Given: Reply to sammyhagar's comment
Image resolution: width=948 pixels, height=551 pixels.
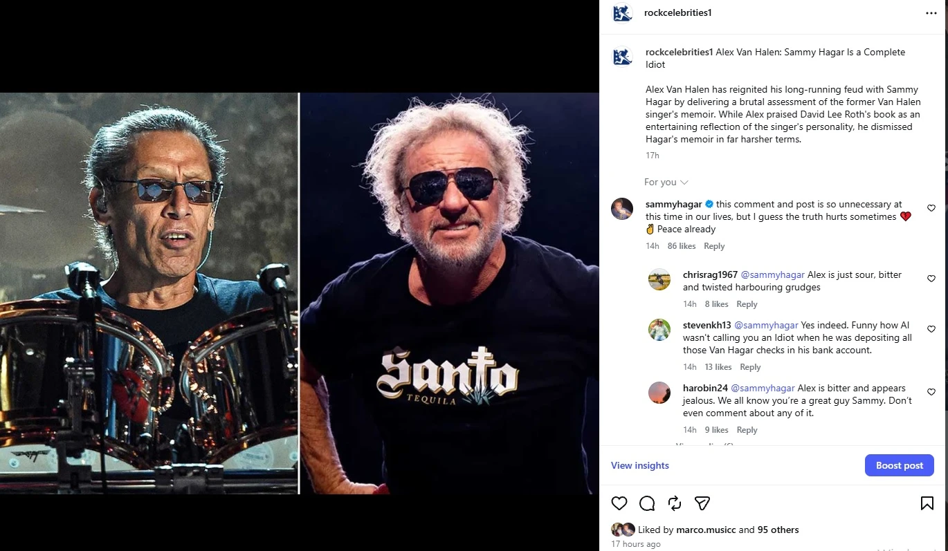Looking at the screenshot, I should 714,246.
